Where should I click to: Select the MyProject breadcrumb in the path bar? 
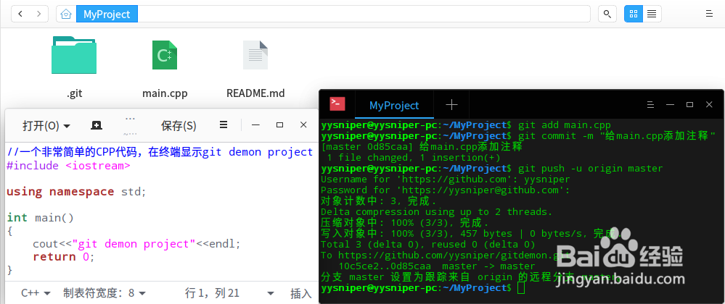pos(107,14)
